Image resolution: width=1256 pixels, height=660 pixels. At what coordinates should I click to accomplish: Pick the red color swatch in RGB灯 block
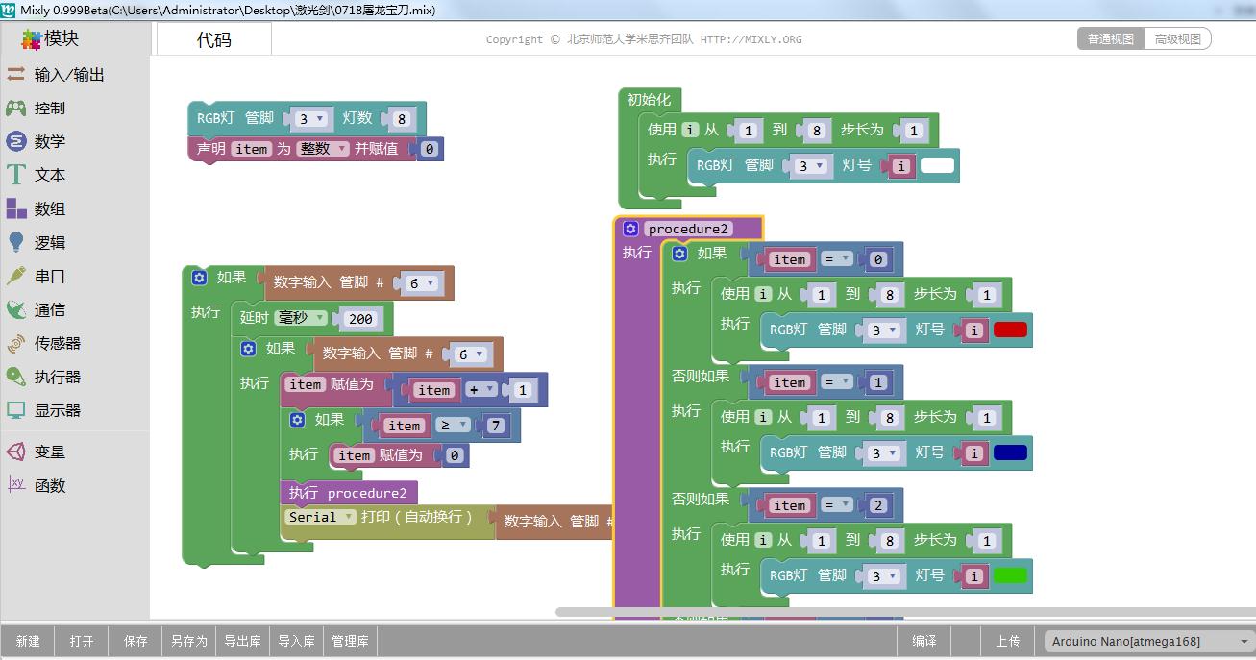coord(1010,330)
